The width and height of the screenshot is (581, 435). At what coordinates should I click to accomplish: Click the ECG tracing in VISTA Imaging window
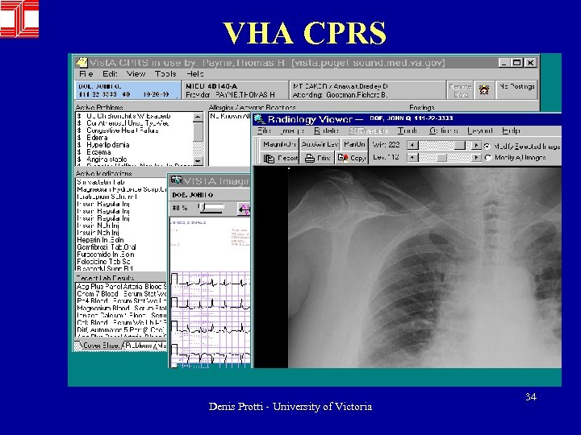210,319
